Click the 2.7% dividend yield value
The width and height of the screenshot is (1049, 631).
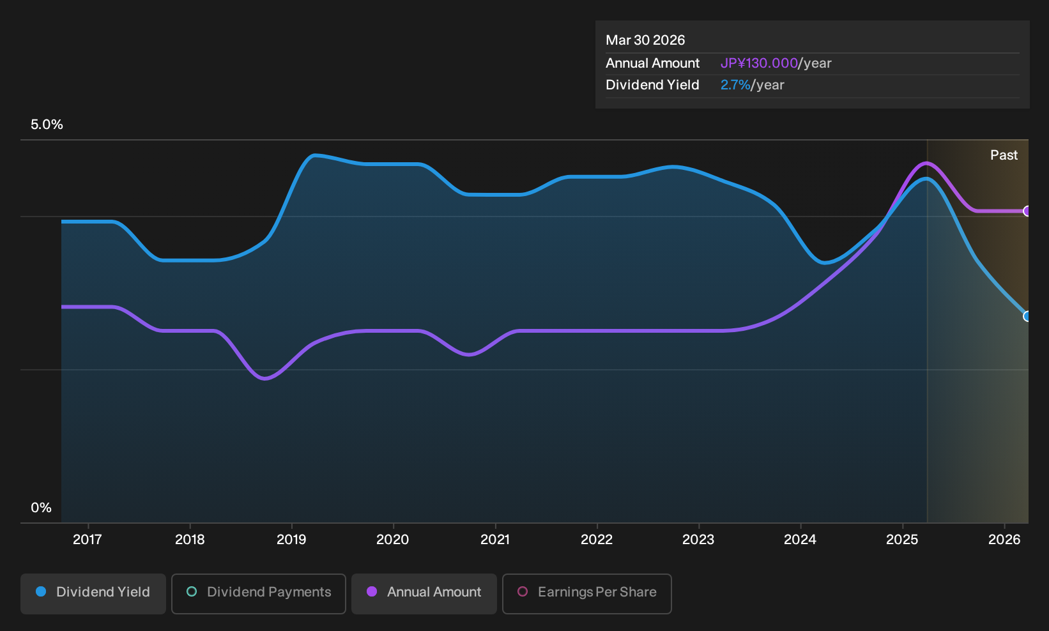click(x=735, y=85)
